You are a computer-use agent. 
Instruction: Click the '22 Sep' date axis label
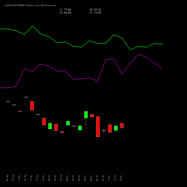(x=49, y=178)
